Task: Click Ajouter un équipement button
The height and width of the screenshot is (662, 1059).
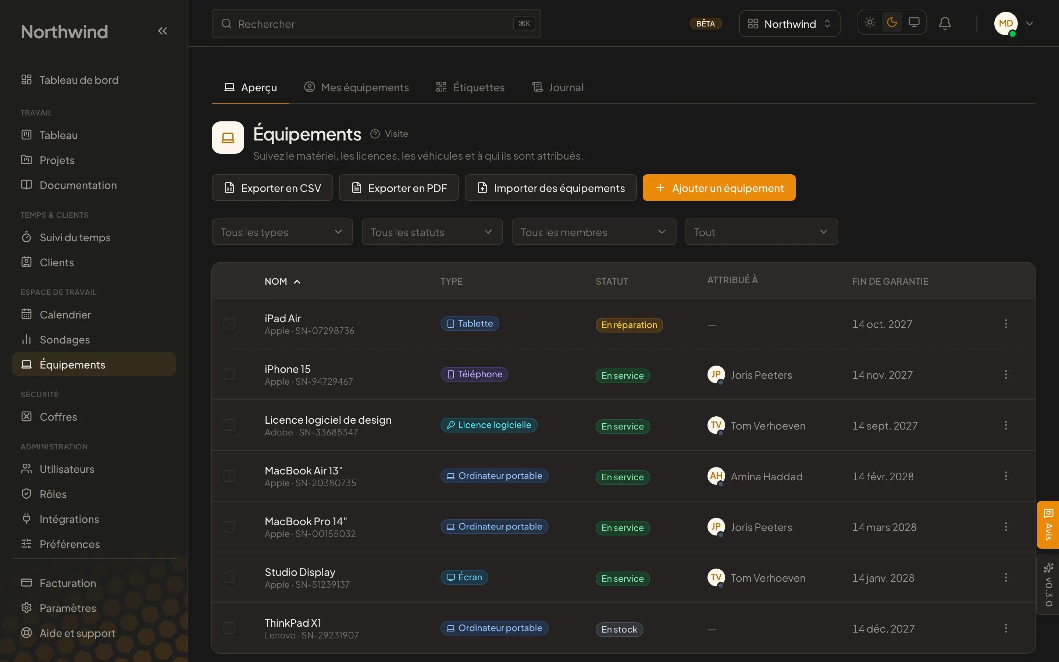Action: coord(719,188)
